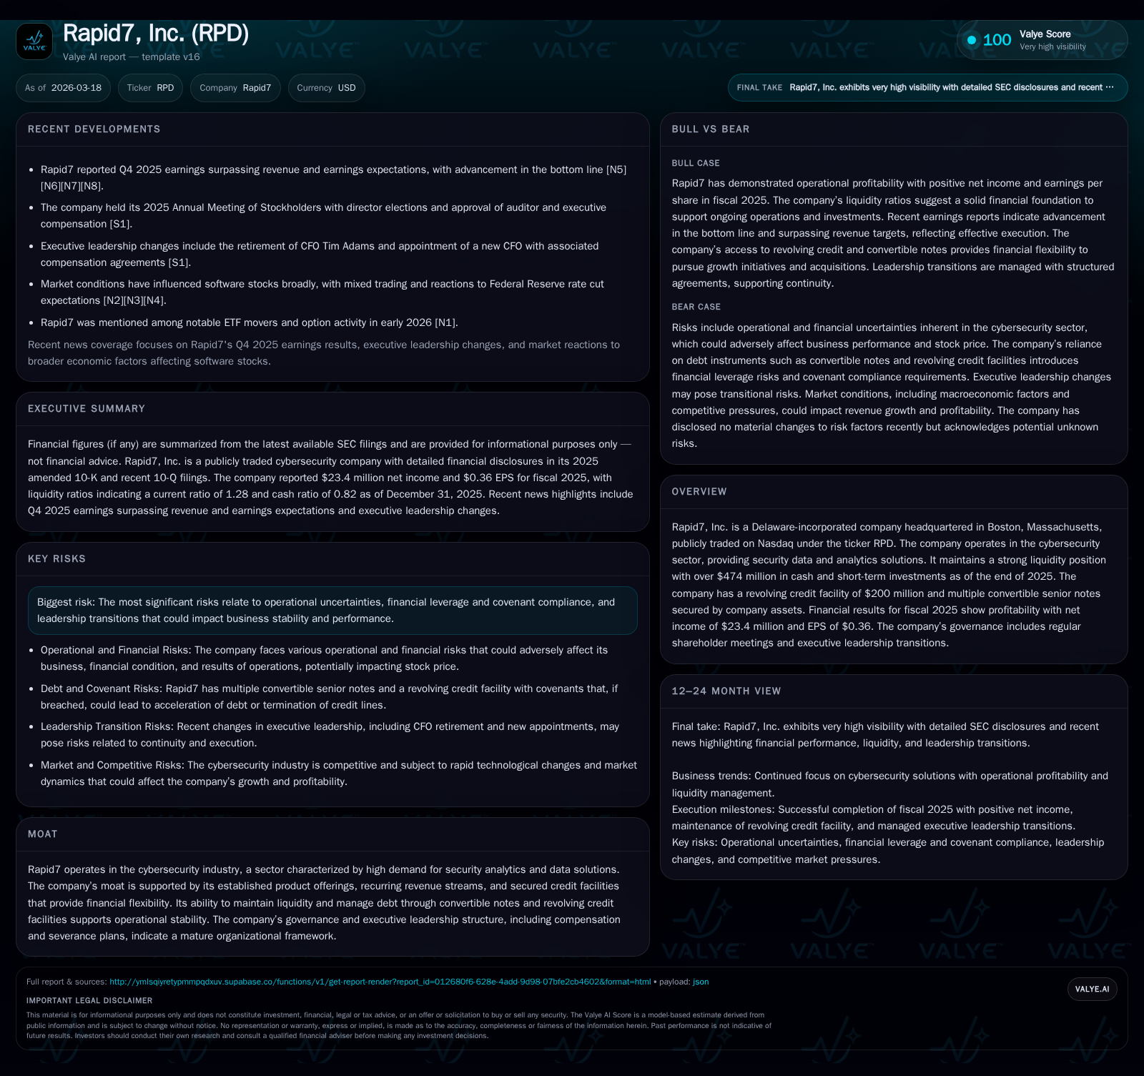Click the As of 2026-03-18 chip
This screenshot has height=1076, width=1144.
[63, 88]
